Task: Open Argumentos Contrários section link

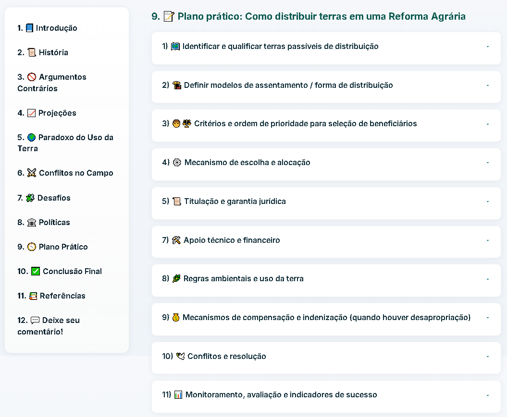Action: (x=52, y=83)
